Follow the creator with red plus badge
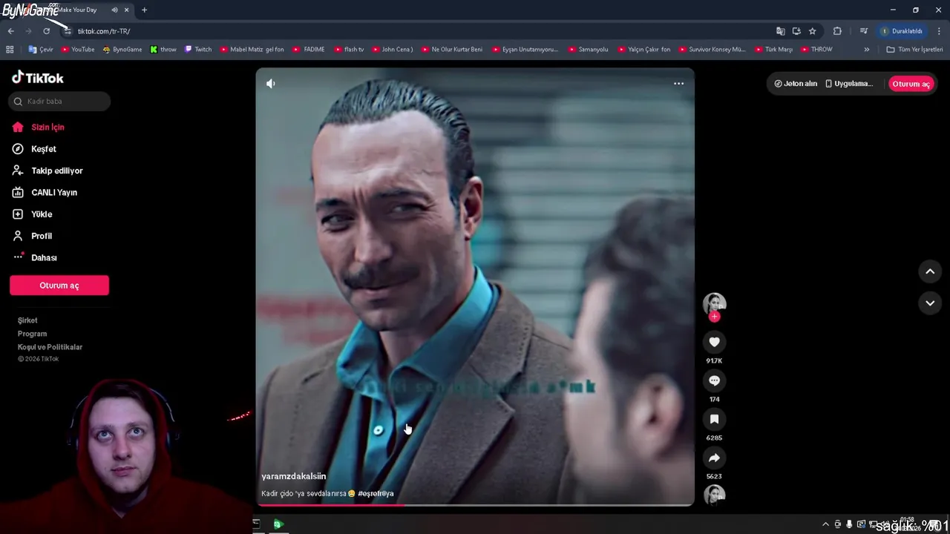Image resolution: width=950 pixels, height=534 pixels. 714,317
